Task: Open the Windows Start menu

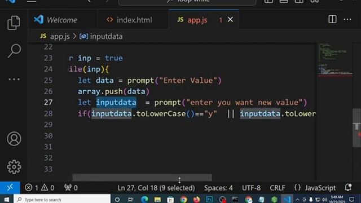Action: (x=6, y=199)
